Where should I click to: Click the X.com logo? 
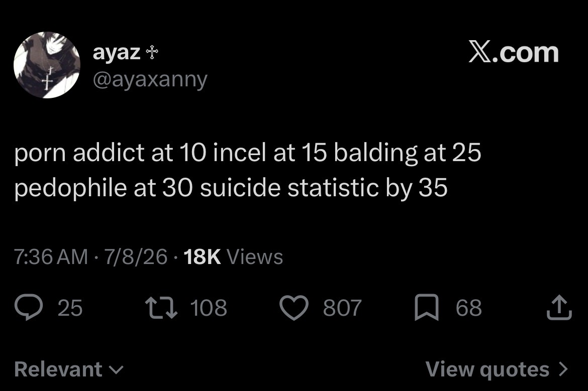pos(514,52)
